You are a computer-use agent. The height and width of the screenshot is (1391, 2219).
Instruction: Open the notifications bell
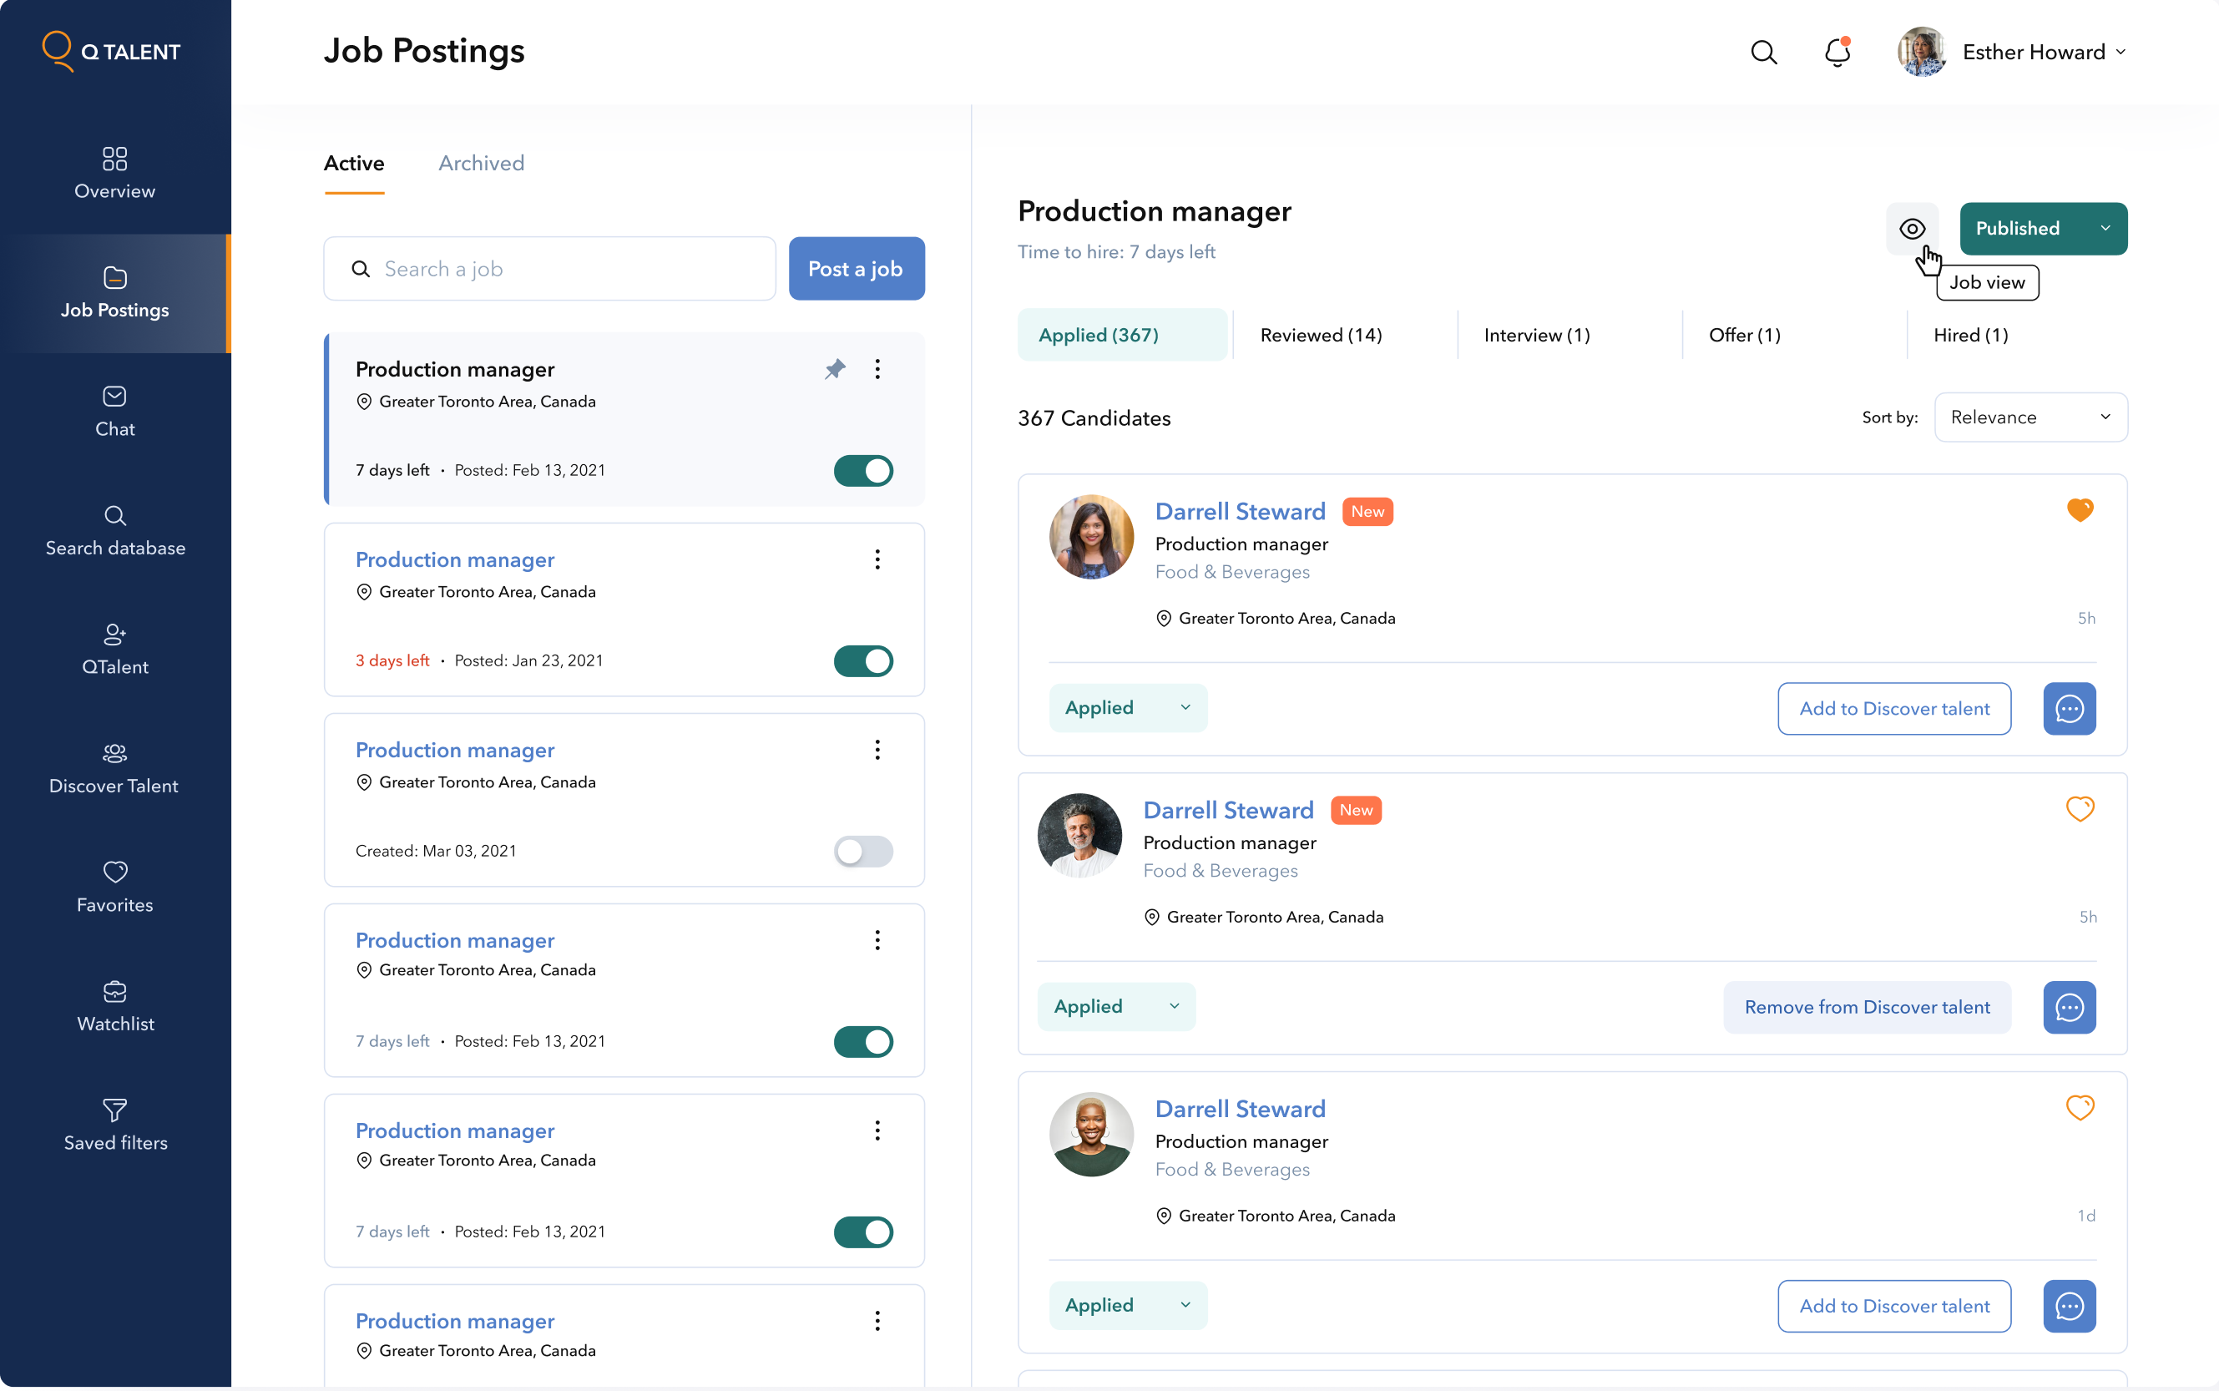(x=1837, y=53)
